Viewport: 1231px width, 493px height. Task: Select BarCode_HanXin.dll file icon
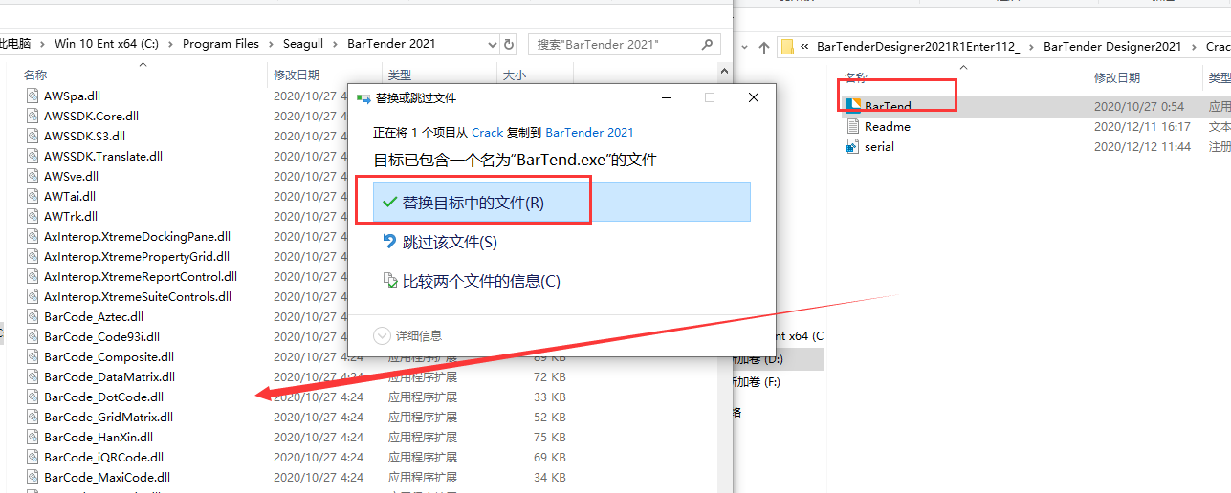pyautogui.click(x=33, y=437)
